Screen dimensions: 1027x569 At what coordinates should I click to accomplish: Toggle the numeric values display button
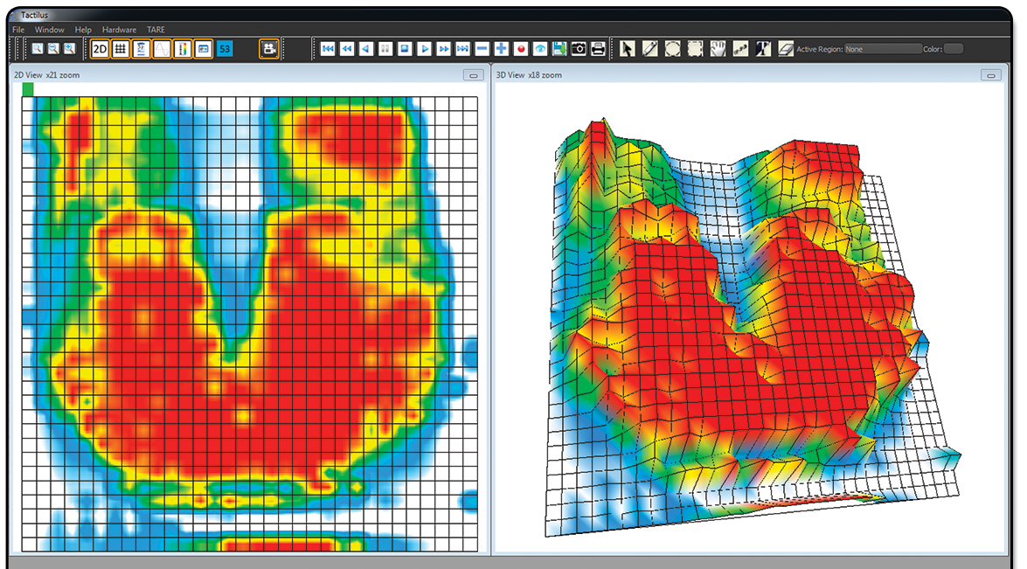[x=141, y=48]
